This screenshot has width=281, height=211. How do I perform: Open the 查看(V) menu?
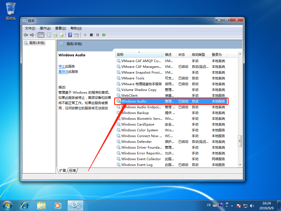click(61, 28)
